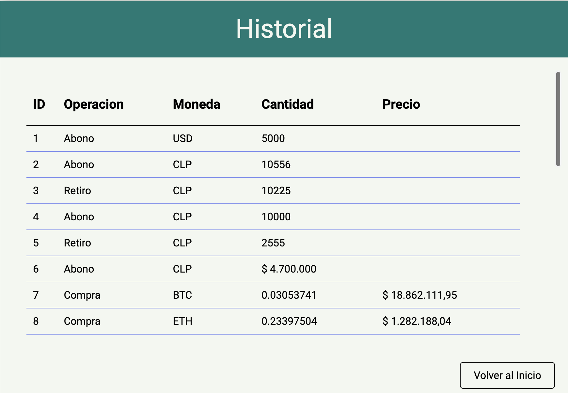Select the Moneda column header

[x=196, y=104]
